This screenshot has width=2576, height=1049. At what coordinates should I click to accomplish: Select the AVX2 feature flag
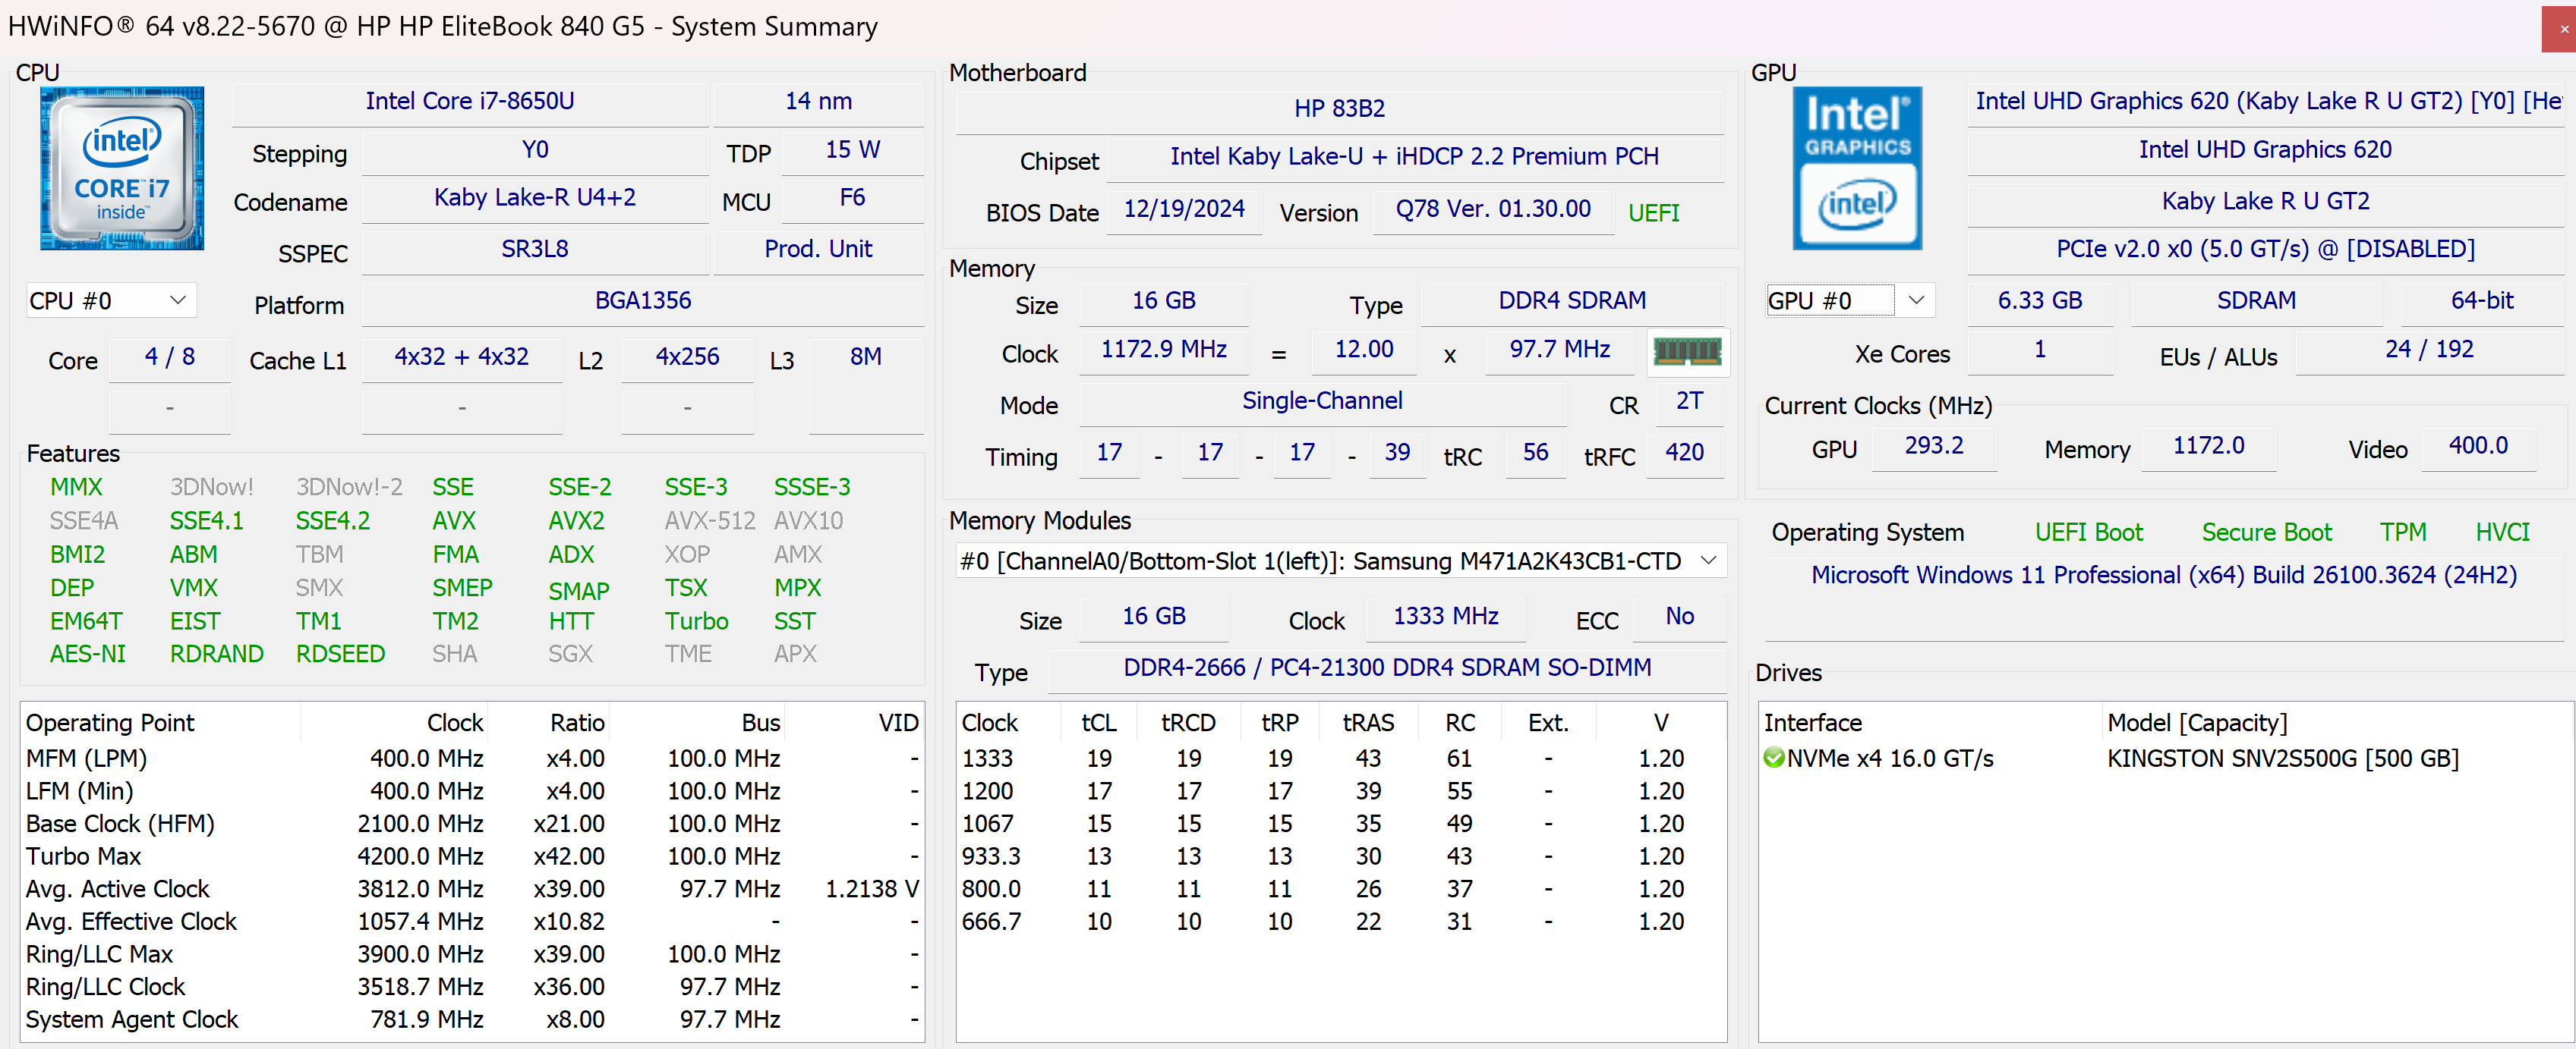point(576,520)
